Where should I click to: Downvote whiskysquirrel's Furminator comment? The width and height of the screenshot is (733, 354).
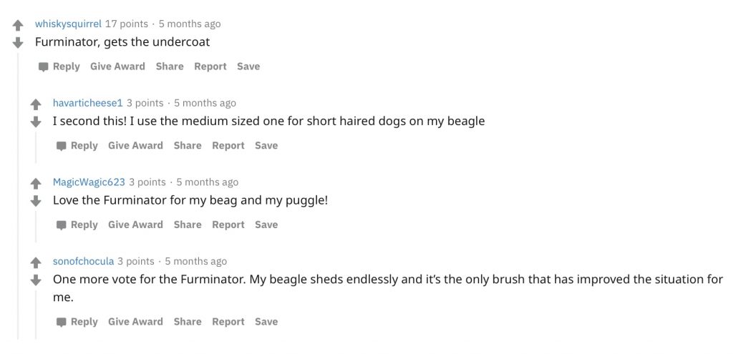click(19, 42)
